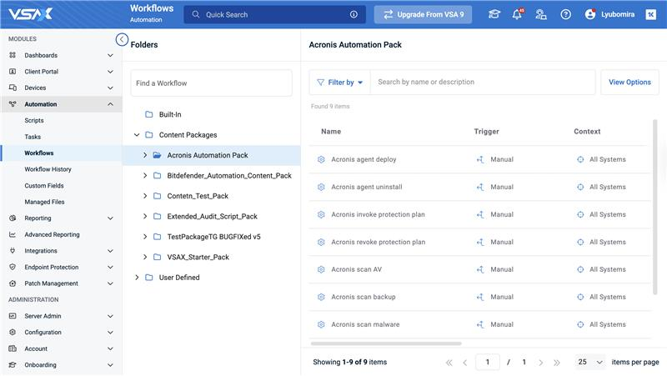Click the Onboarding handshake icon

[x=13, y=365]
